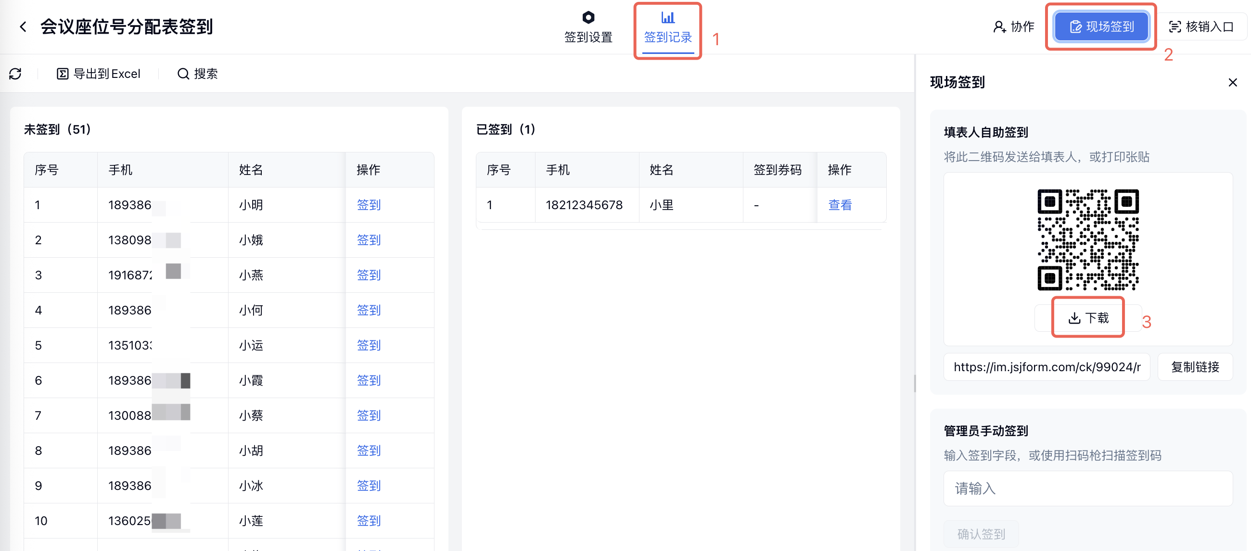The width and height of the screenshot is (1251, 551).
Task: Click the 已签到（1）heading
Action: [x=506, y=130]
